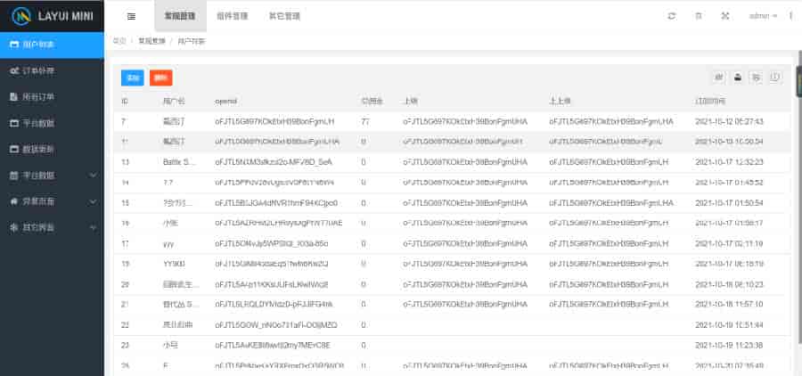Click the table export icon
This screenshot has height=376, width=802.
click(x=756, y=78)
